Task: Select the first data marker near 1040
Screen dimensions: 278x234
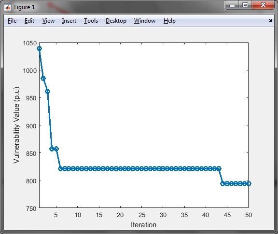Action: point(40,48)
